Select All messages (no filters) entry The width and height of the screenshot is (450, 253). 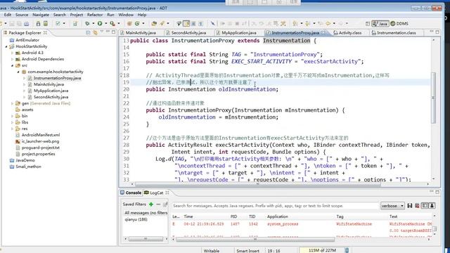point(146,213)
